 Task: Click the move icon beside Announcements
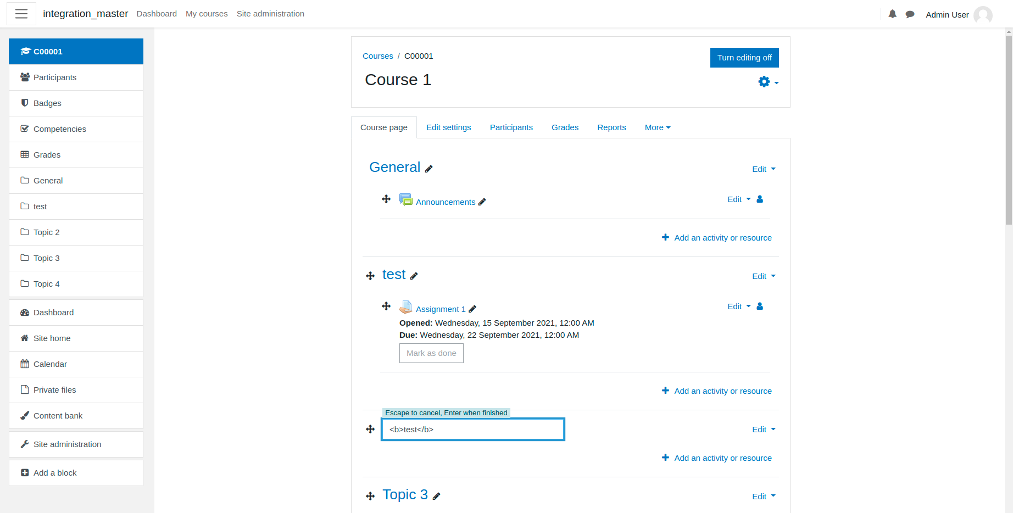386,199
